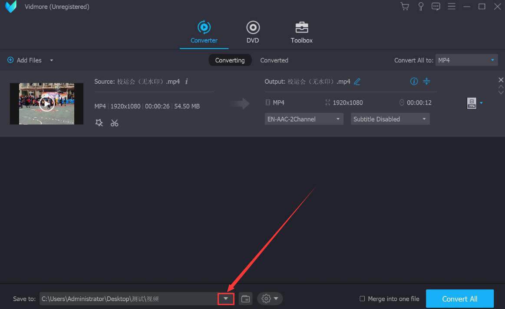Open the Subtitle Disabled dropdown

[x=389, y=119]
